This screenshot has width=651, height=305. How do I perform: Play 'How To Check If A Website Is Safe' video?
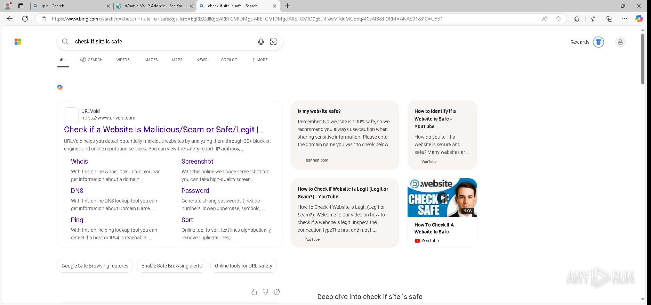click(x=442, y=198)
